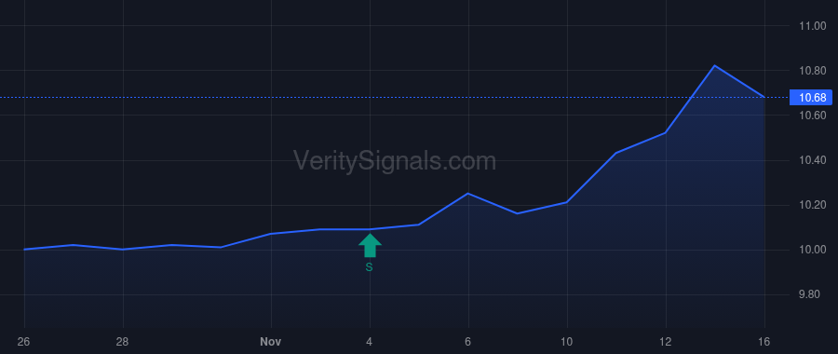The image size is (838, 354).
Task: Select date 28 on the time axis
Action: pos(122,342)
